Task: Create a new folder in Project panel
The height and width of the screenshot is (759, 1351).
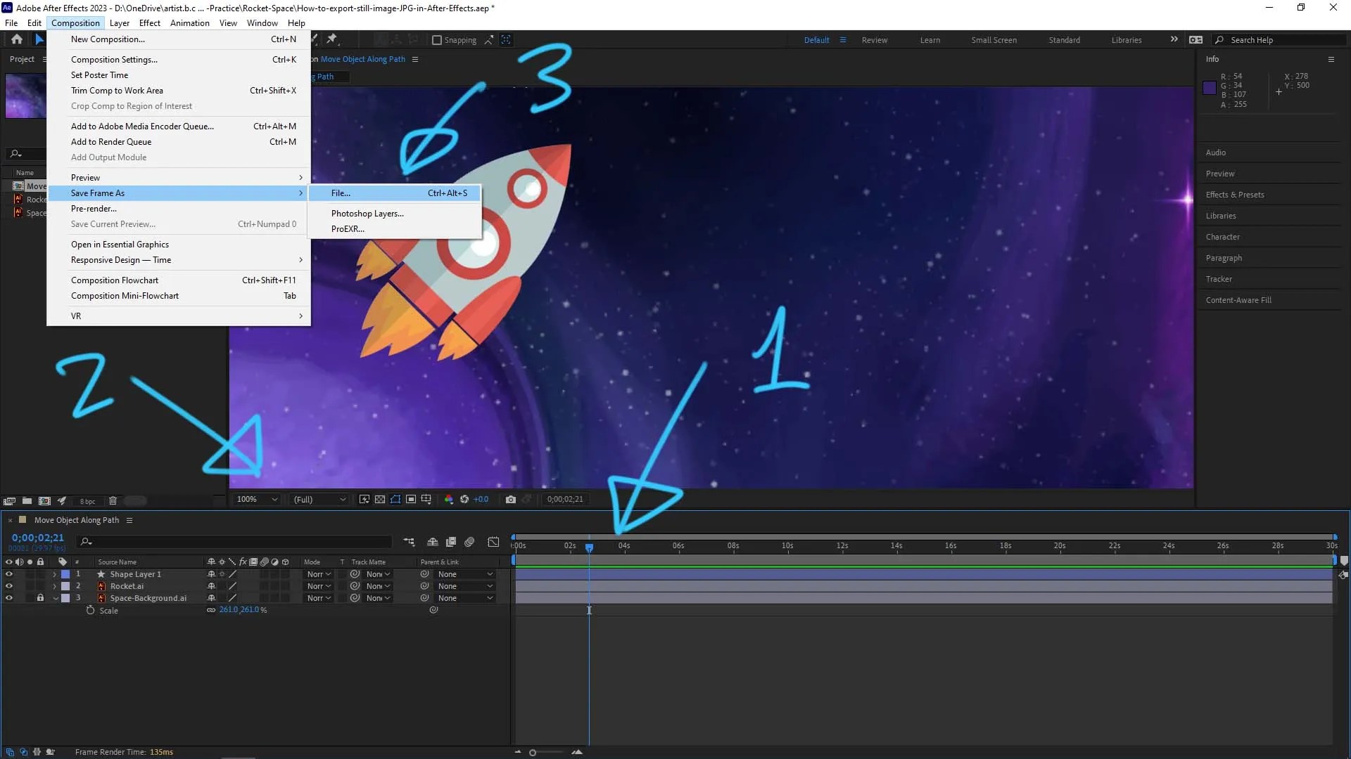Action: (x=27, y=501)
